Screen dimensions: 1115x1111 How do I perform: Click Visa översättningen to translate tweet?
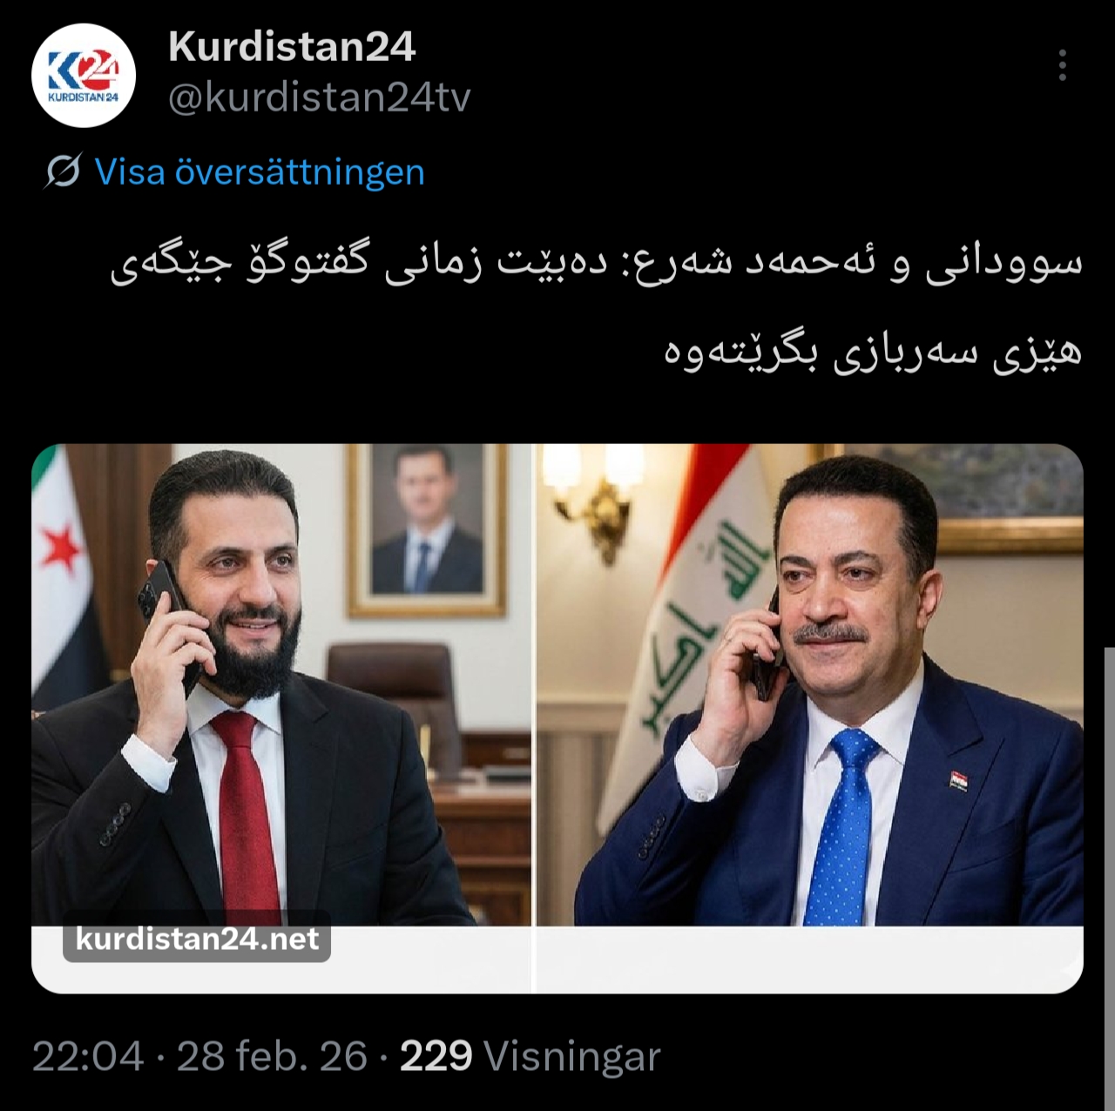[259, 172]
